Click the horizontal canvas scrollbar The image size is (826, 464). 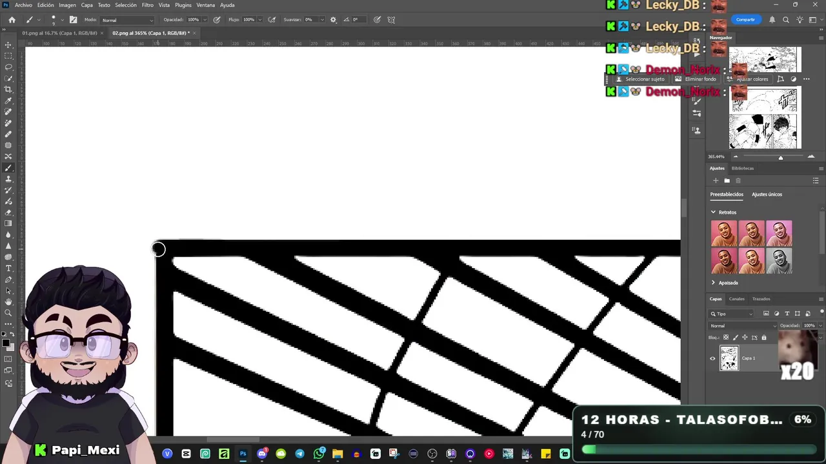pyautogui.click(x=234, y=440)
